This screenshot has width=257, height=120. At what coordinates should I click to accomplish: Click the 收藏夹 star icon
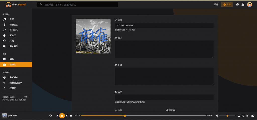5,88
